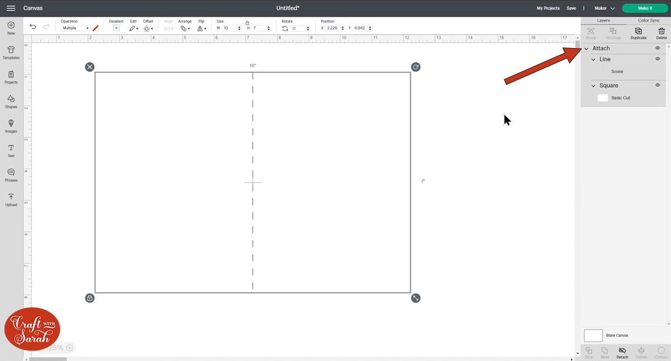Redo the last undone action

[x=46, y=26]
